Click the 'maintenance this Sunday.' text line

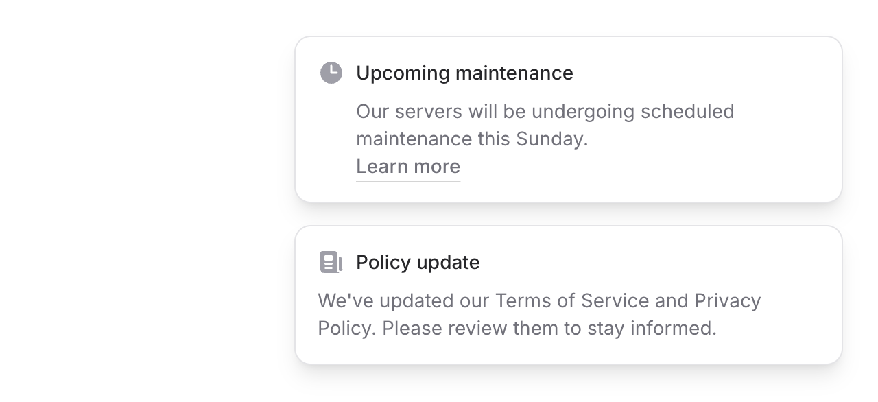[472, 139]
